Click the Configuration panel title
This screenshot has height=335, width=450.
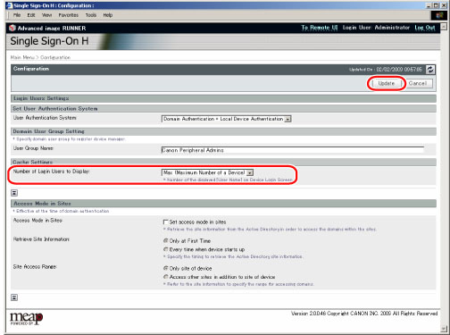pos(31,69)
